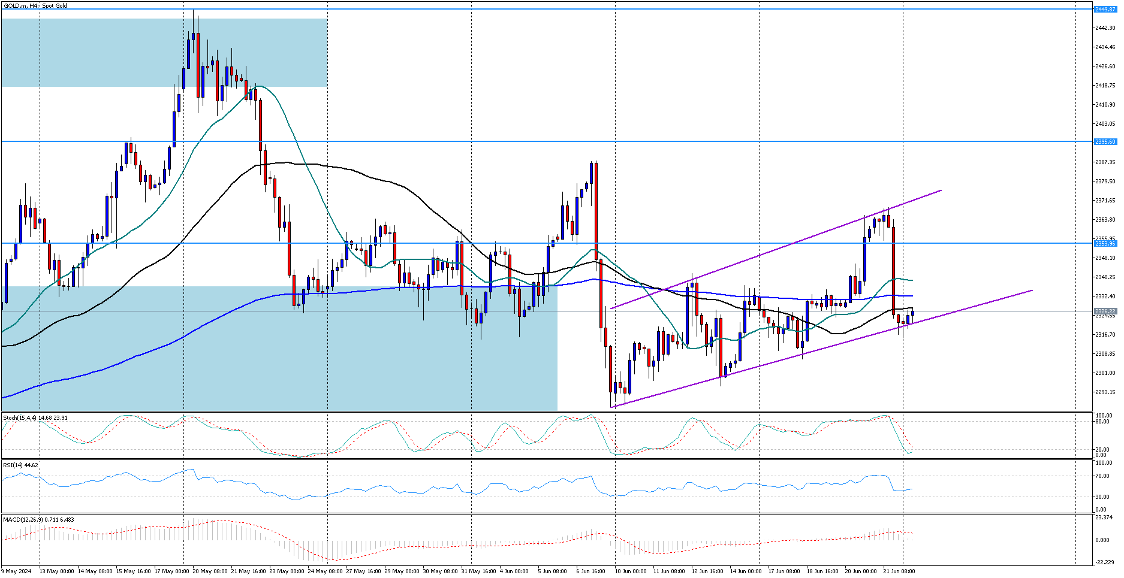
Task: Select the 2449.87 blue price tag
Action: (x=1105, y=10)
